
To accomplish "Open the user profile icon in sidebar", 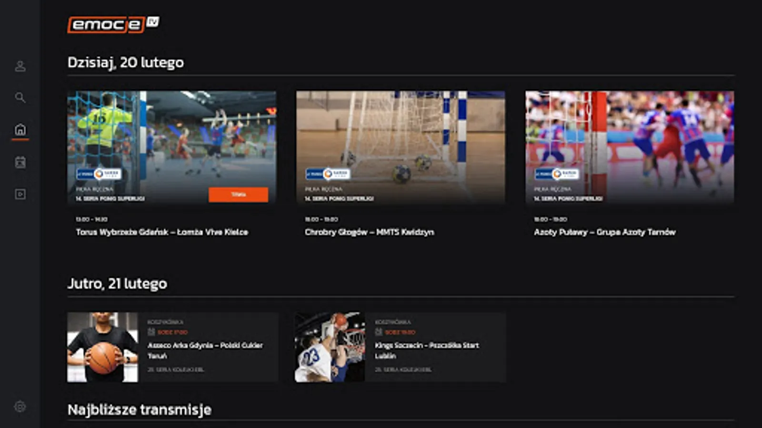I will 20,66.
